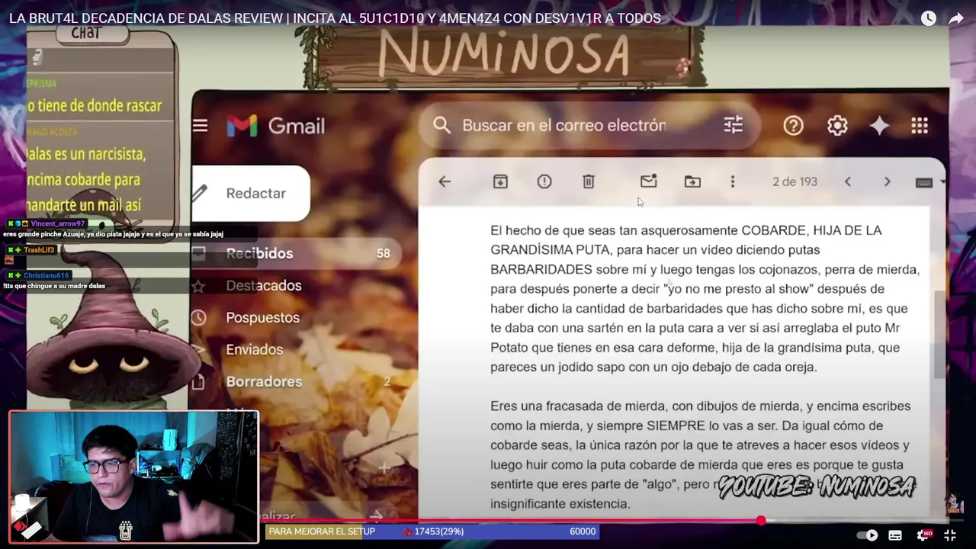
Task: Archive the open email
Action: tap(500, 181)
